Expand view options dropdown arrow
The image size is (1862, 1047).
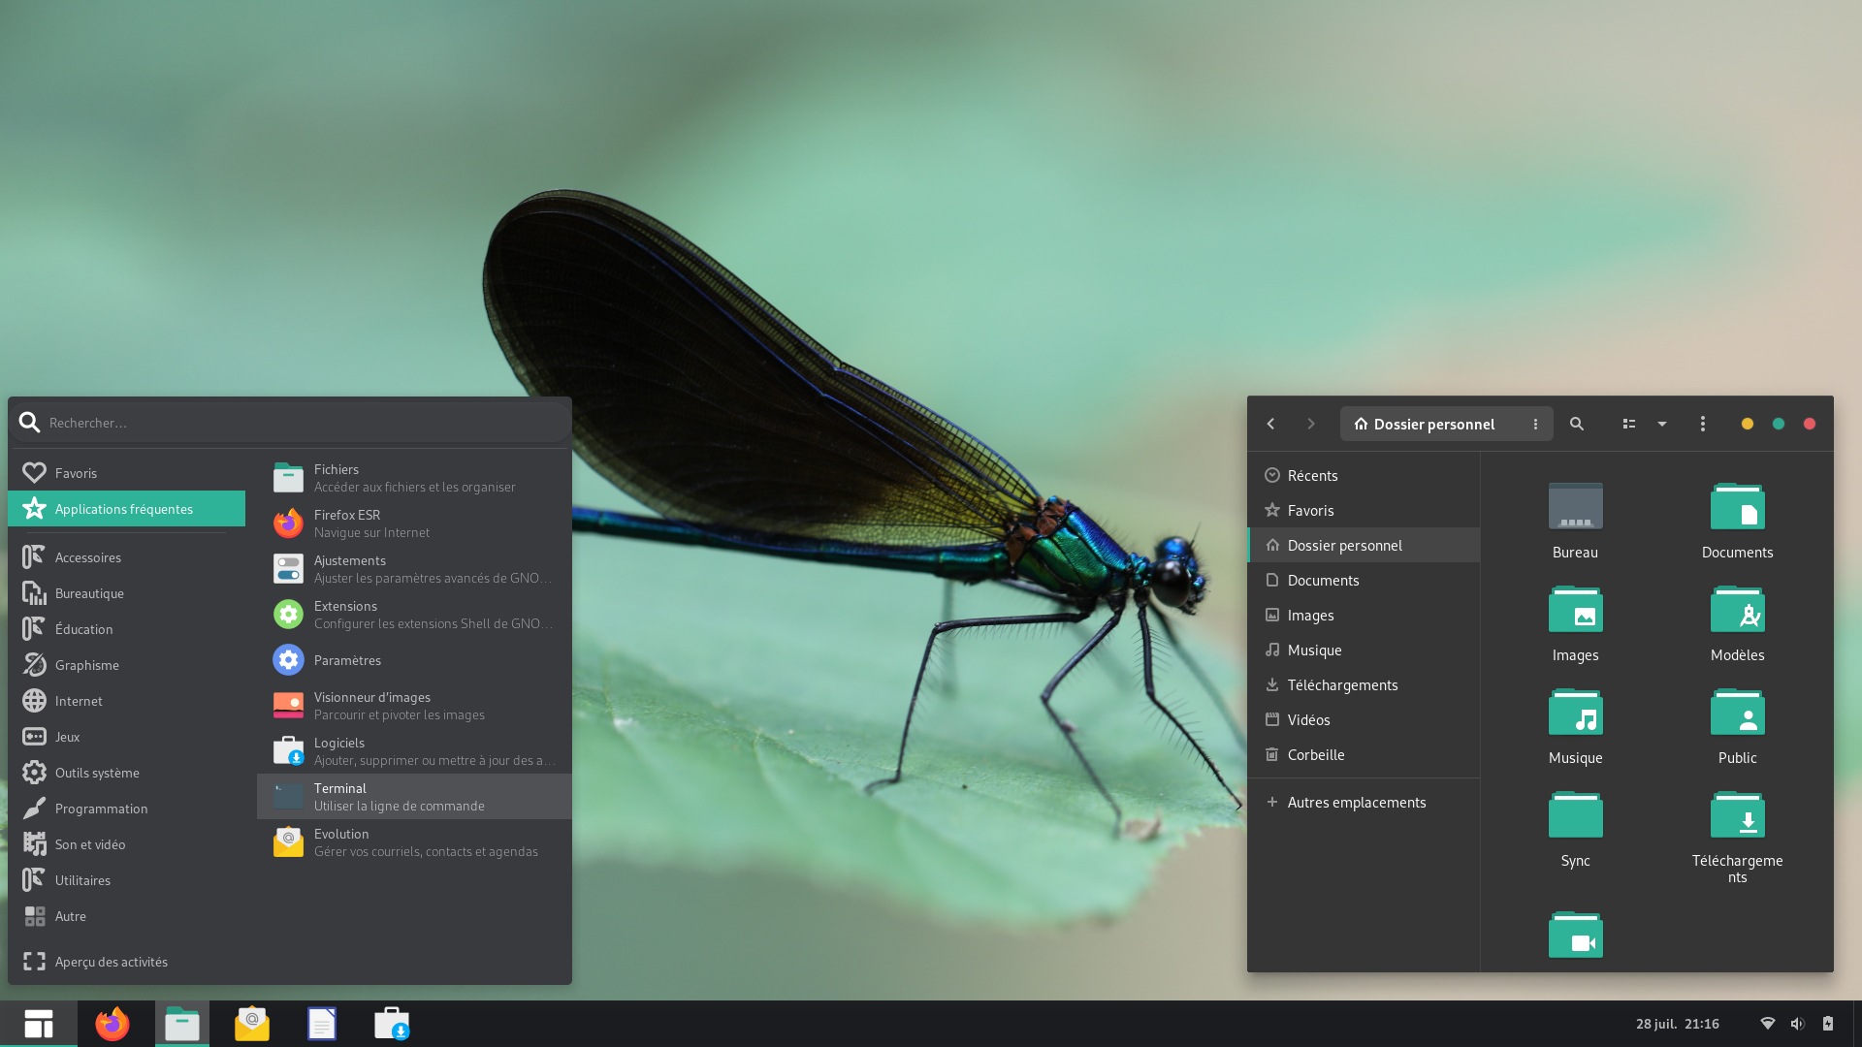click(x=1662, y=424)
